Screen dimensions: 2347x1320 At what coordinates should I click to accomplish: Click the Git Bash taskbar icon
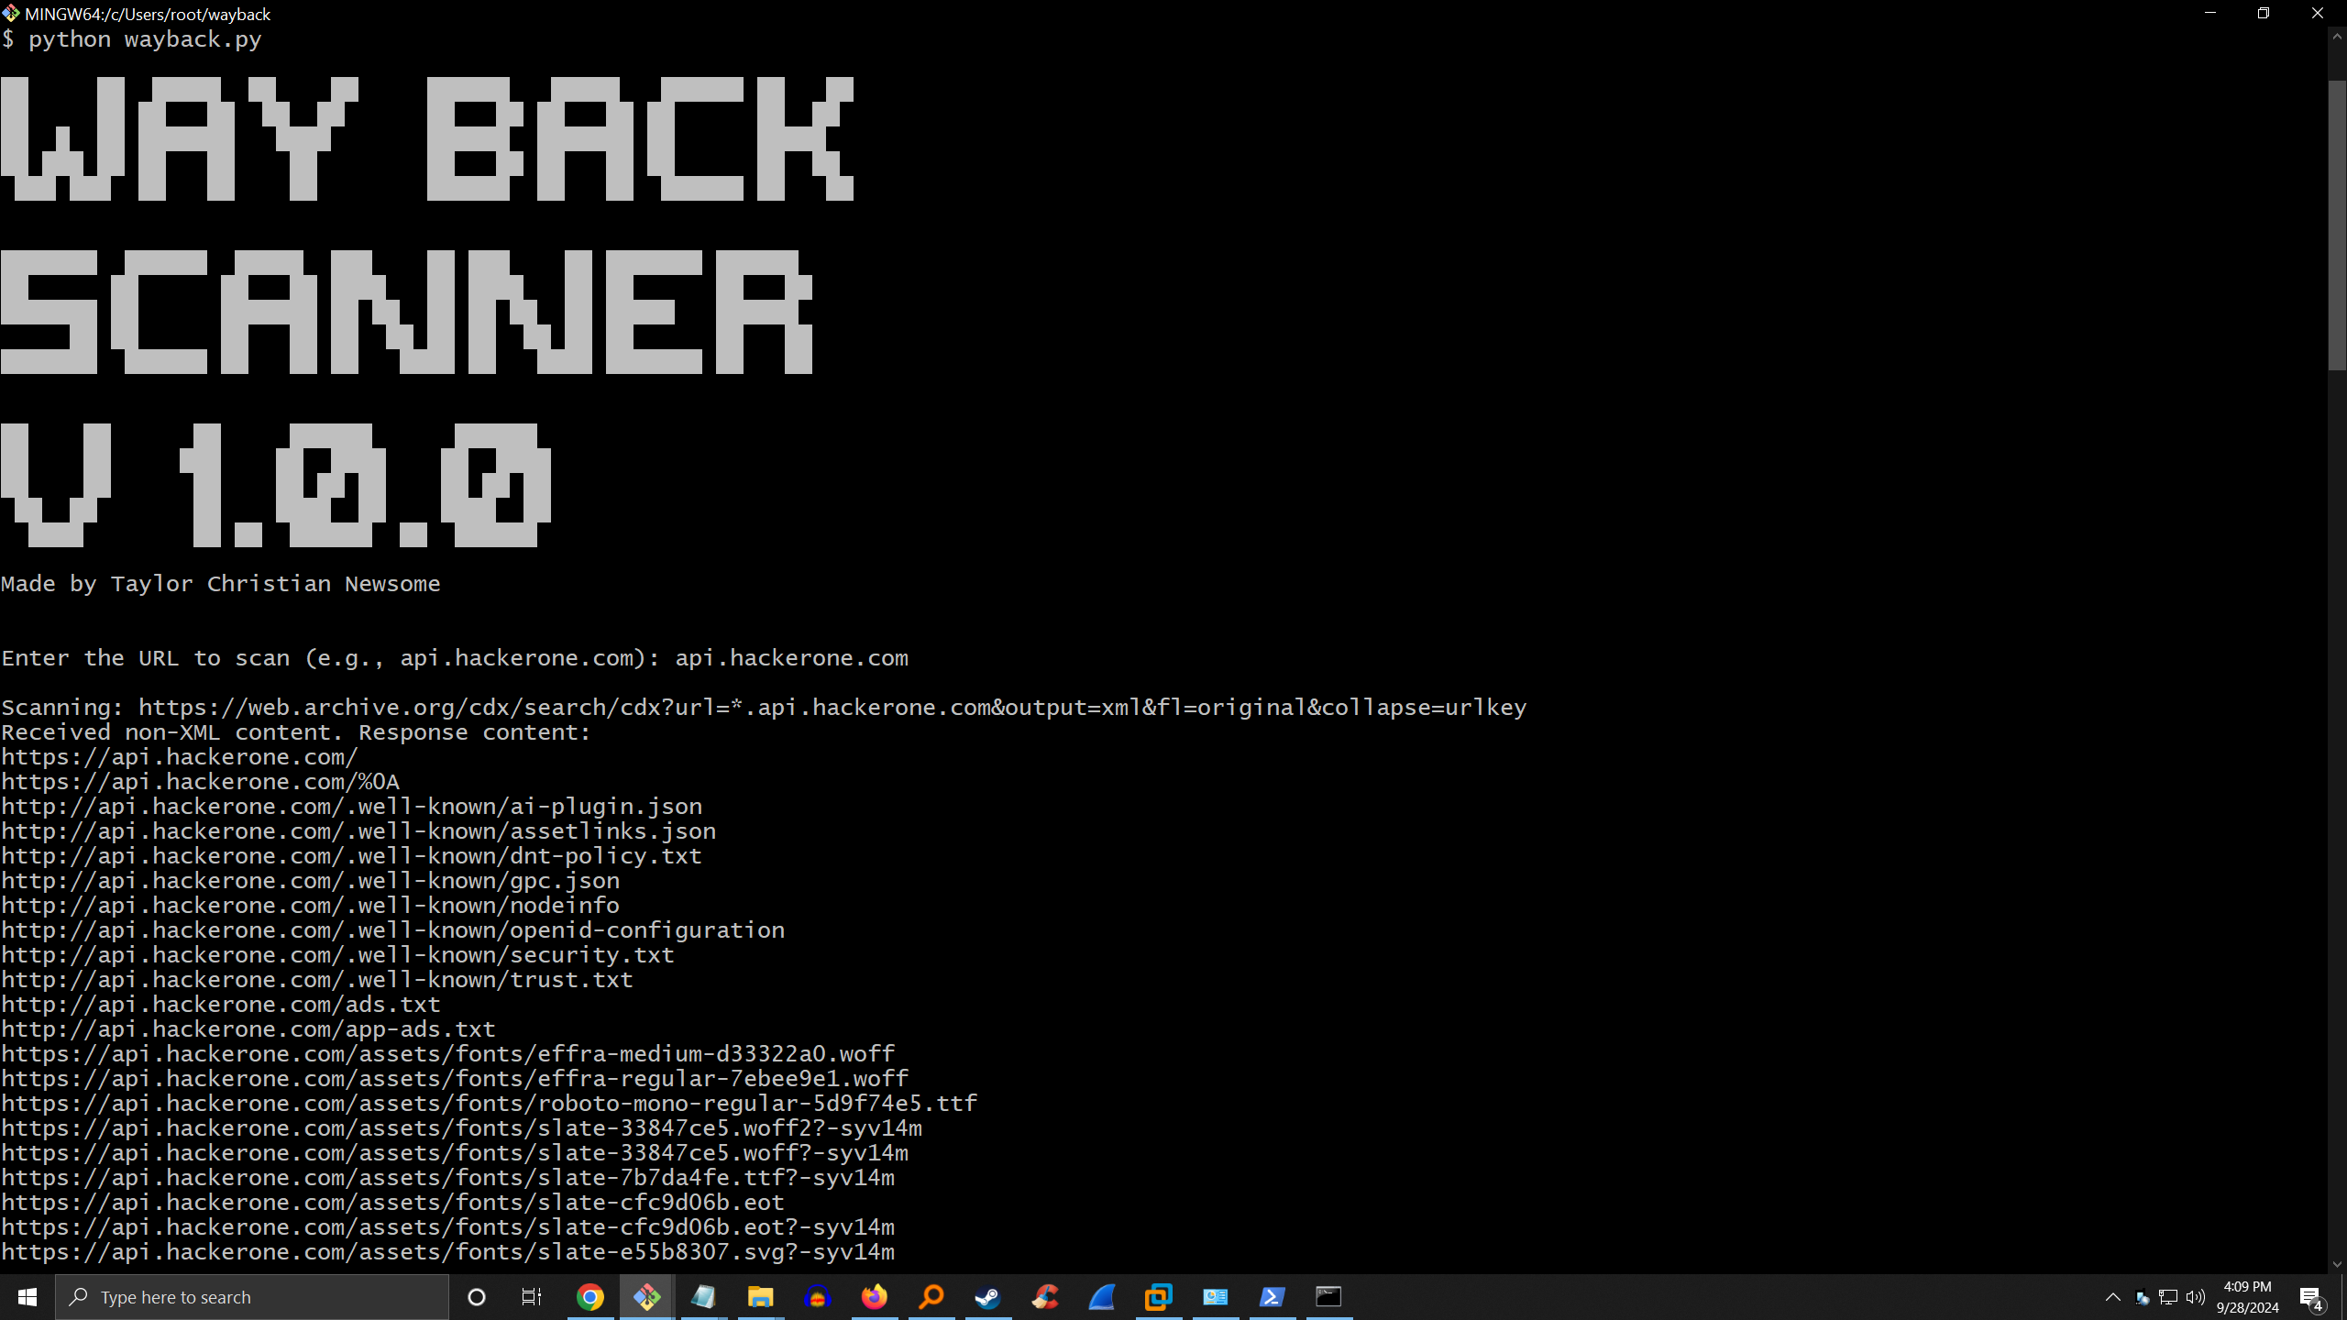click(x=647, y=1297)
